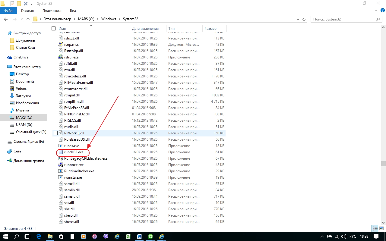The width and height of the screenshot is (386, 241).
Task: Open Сеть in navigation pane
Action: [x=17, y=151]
